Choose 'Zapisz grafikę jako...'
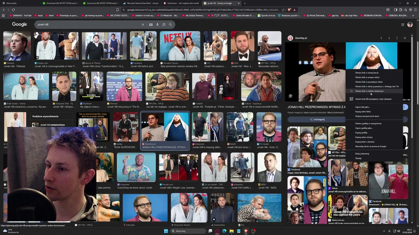The width and height of the screenshot is (419, 235). pyautogui.click(x=374, y=128)
